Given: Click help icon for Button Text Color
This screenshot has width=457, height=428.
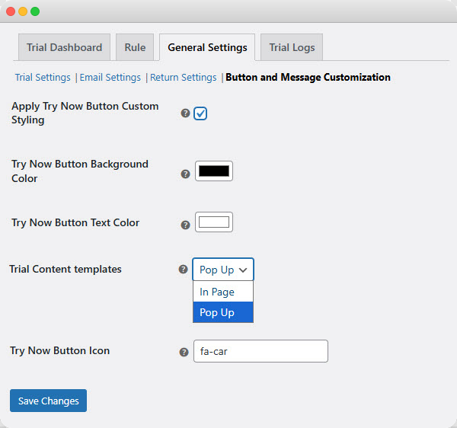Looking at the screenshot, I should coord(185,225).
